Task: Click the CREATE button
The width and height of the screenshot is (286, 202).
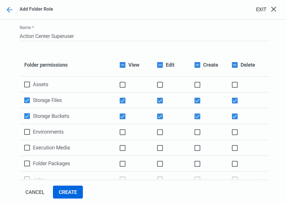Action: point(68,192)
